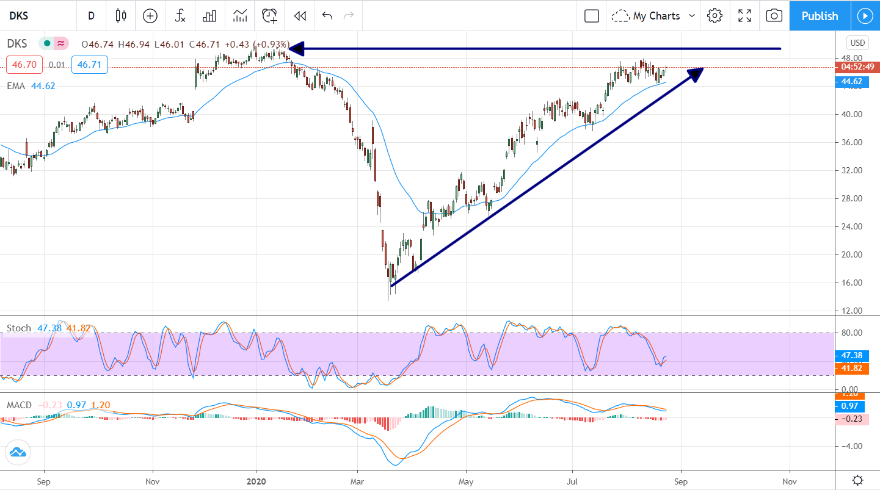This screenshot has width=880, height=490.
Task: Click the financials bar chart icon
Action: [209, 16]
